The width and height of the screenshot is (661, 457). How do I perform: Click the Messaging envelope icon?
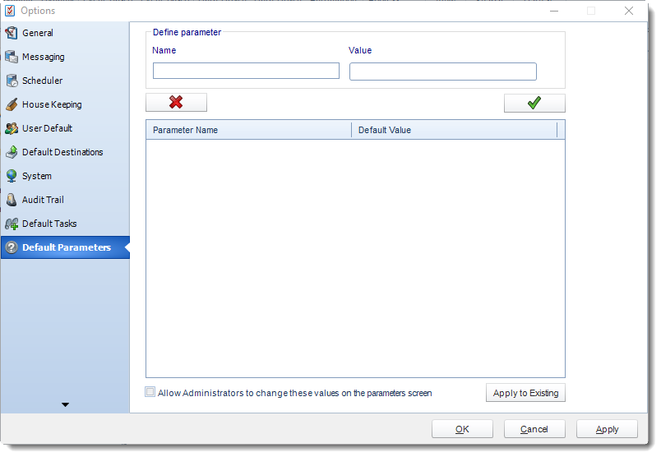tap(12, 57)
